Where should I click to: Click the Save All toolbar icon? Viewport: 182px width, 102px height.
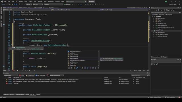[16, 5]
